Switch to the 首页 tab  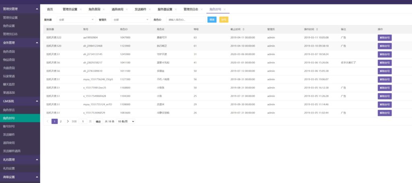[50, 9]
